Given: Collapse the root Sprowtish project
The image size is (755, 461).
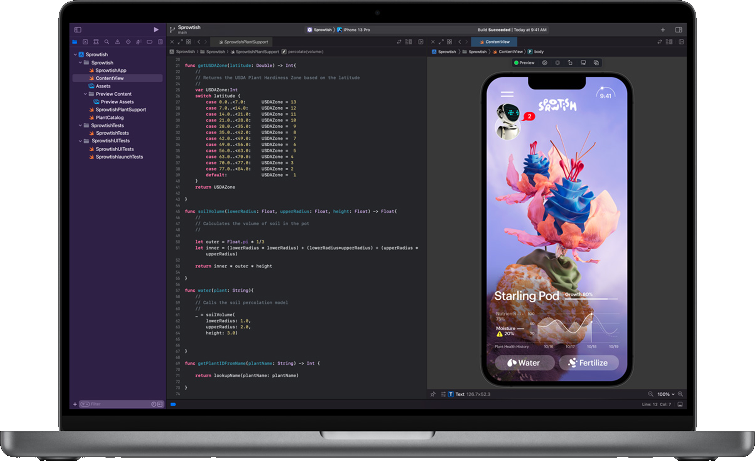Looking at the screenshot, I should (x=75, y=54).
